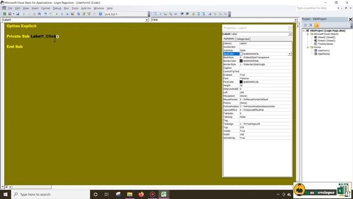Click the Cortana circle icon on taskbar

[95, 194]
